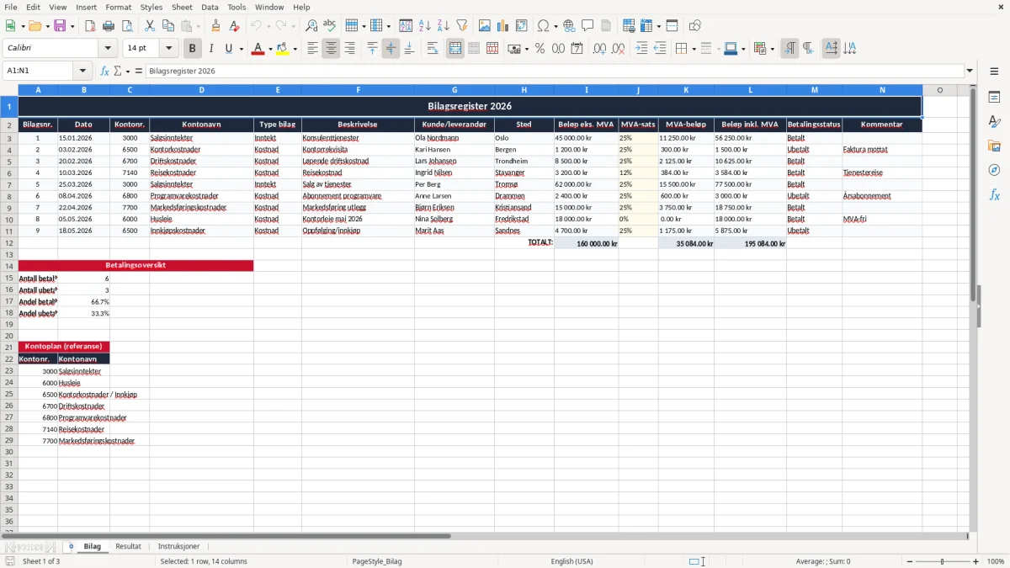The width and height of the screenshot is (1010, 568).
Task: Click the zoom slider handle
Action: click(943, 561)
